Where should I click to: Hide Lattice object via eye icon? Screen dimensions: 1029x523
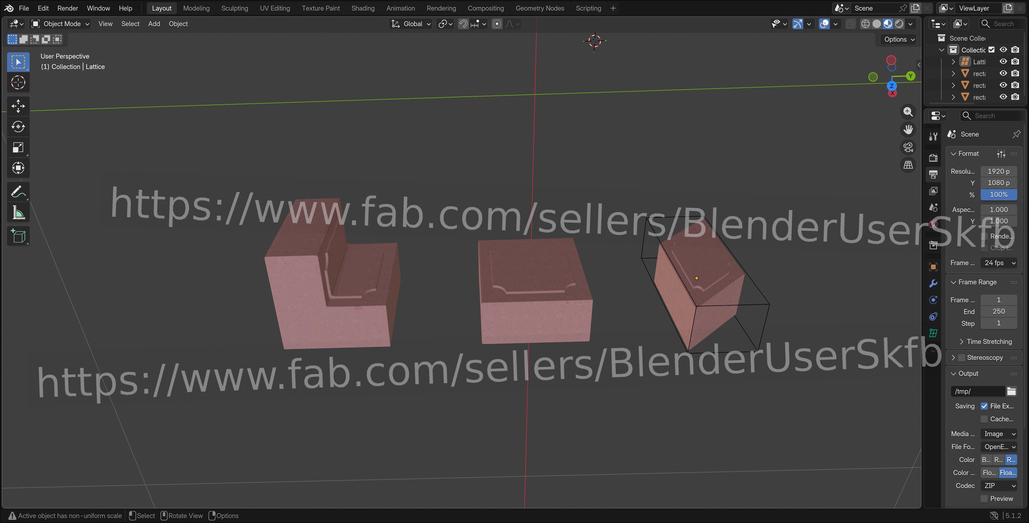pyautogui.click(x=1003, y=62)
